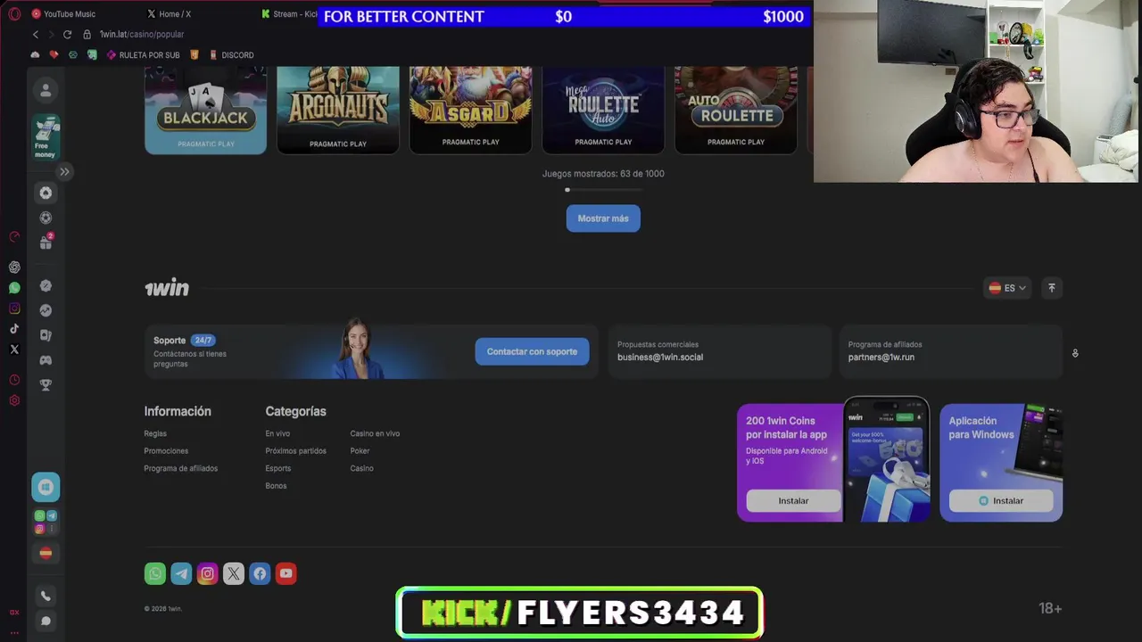Click partners@1w.run email
1142x642 pixels.
881,358
